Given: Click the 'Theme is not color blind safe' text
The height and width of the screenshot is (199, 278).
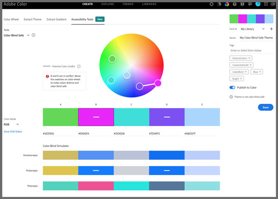Looking at the screenshot, I should [x=249, y=97].
